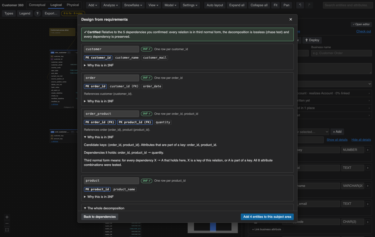Click Back to dependencies button

(x=100, y=217)
